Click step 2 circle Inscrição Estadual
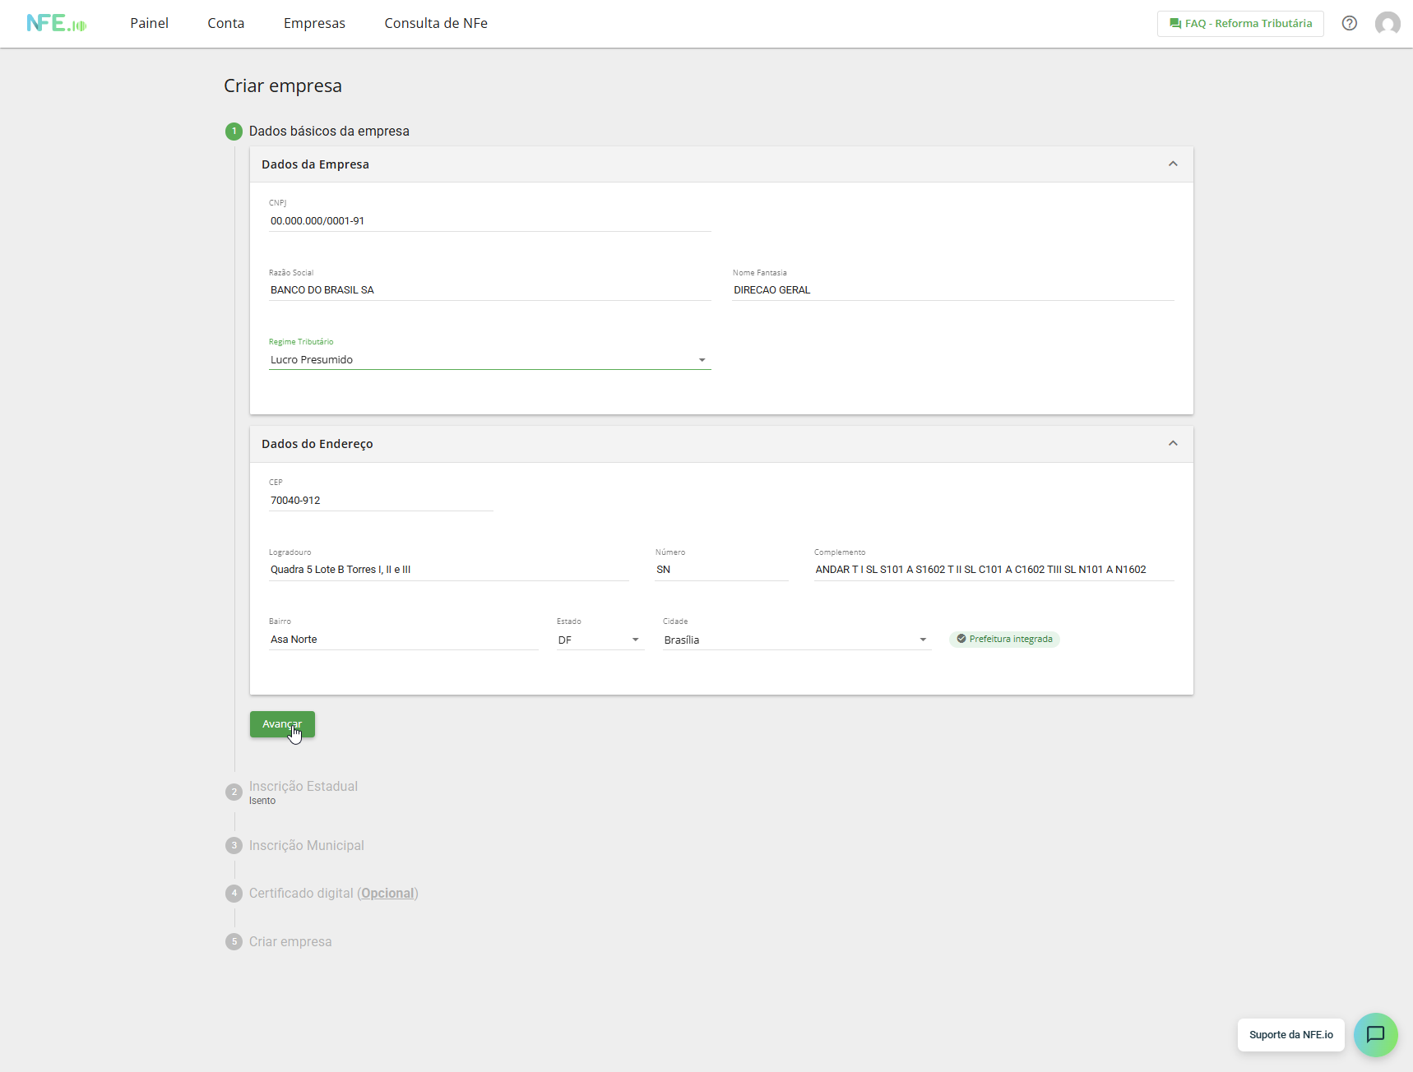 coord(234,792)
